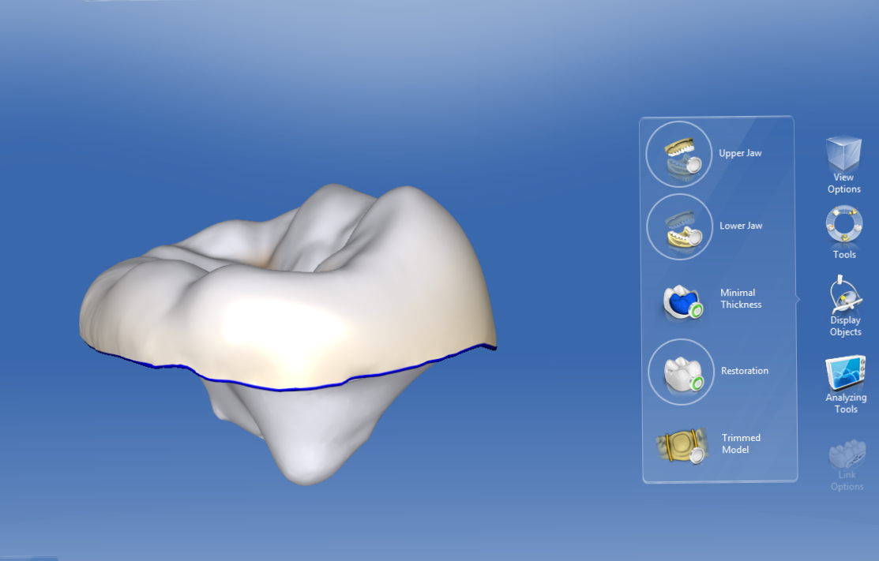
Task: Select the Upper Jaw thumbnail icon
Action: tap(679, 153)
